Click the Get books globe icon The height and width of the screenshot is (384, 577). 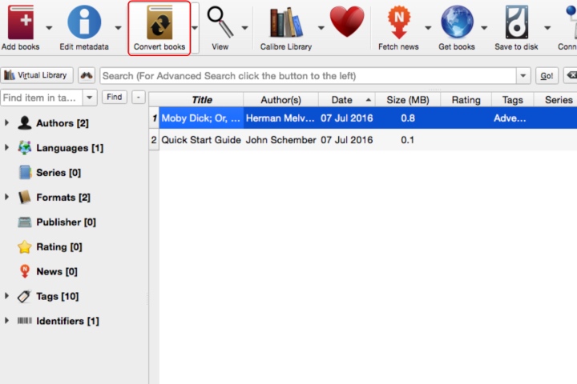pyautogui.click(x=457, y=22)
